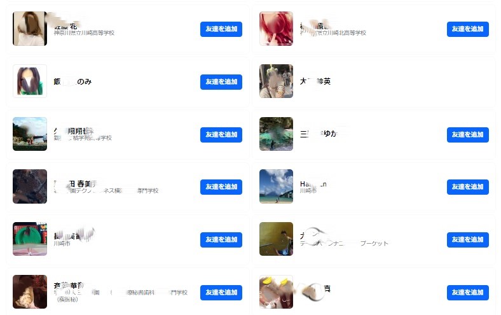Open the dark thumbnail beside 春美

(30, 186)
